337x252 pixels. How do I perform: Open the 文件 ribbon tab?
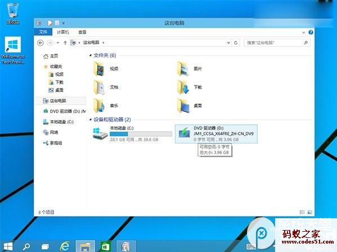(x=43, y=32)
